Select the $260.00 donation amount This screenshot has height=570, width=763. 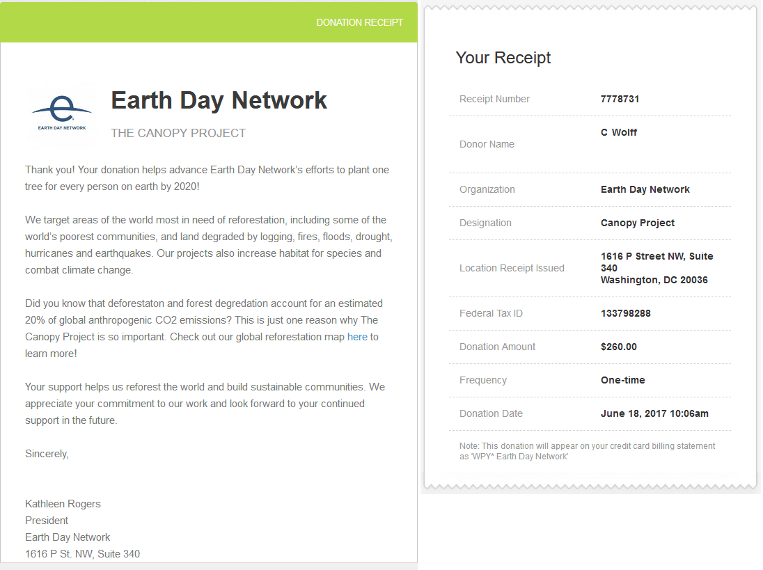pos(618,347)
